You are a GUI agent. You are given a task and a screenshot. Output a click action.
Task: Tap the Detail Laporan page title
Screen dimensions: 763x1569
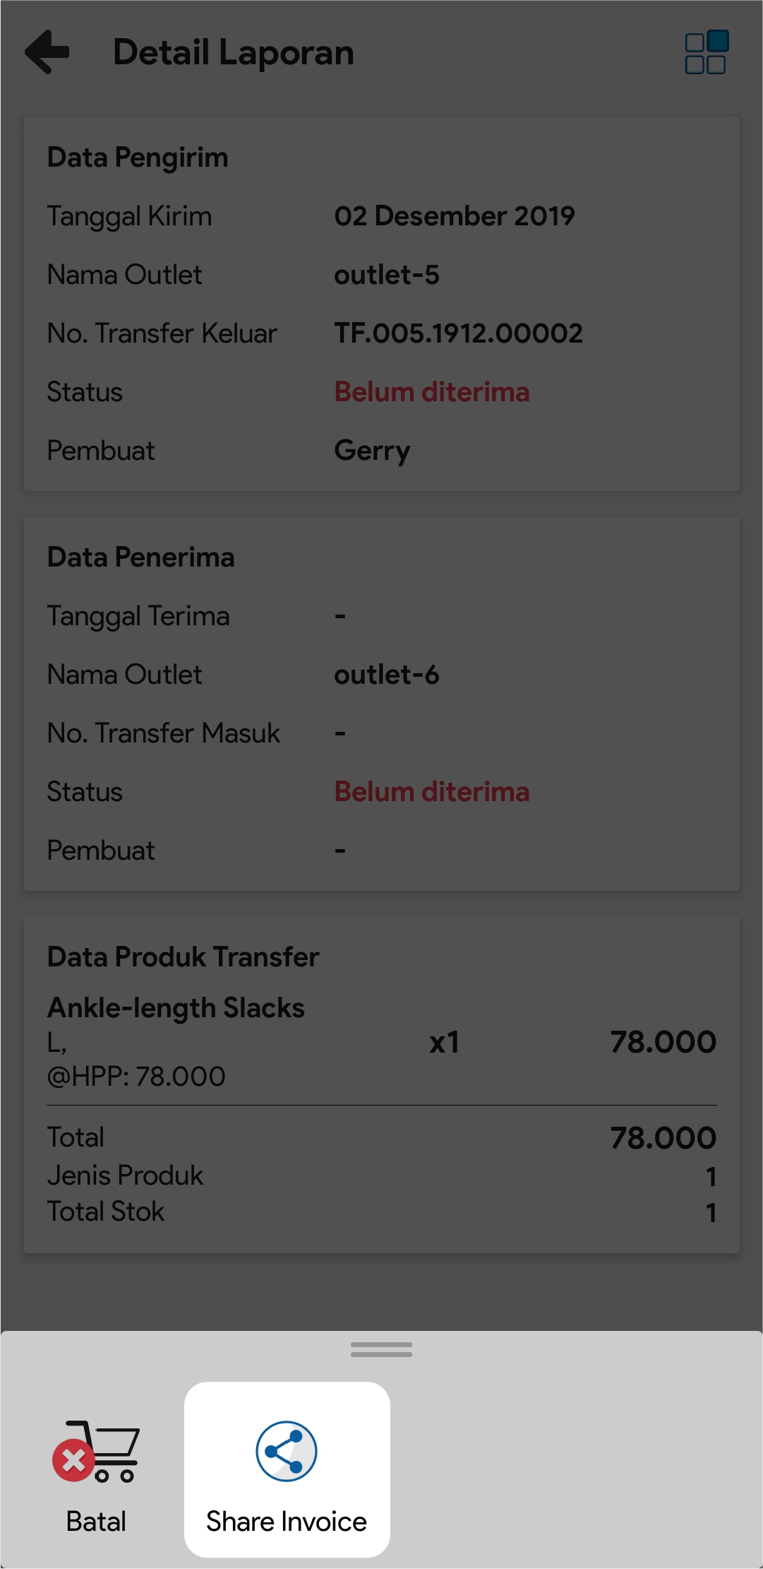[x=234, y=53]
